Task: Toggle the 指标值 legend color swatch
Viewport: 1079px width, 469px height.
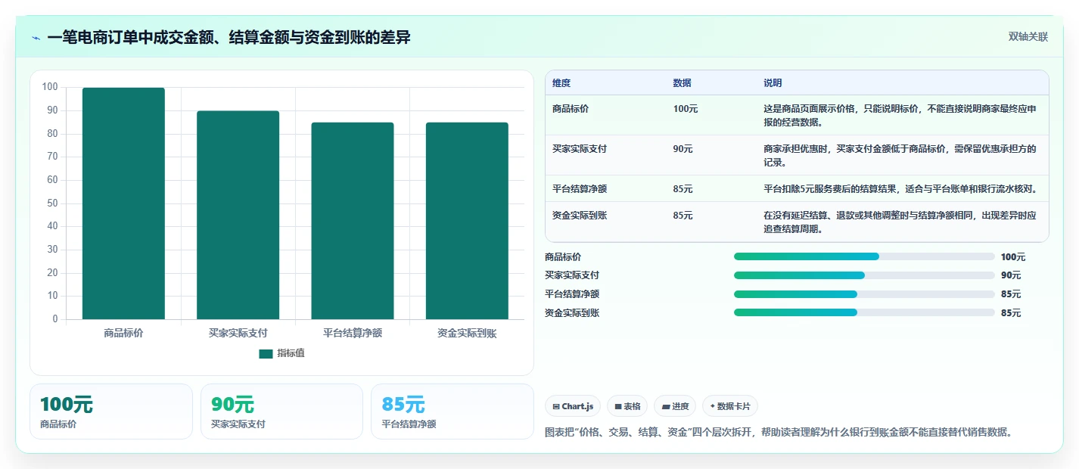Action: click(266, 353)
